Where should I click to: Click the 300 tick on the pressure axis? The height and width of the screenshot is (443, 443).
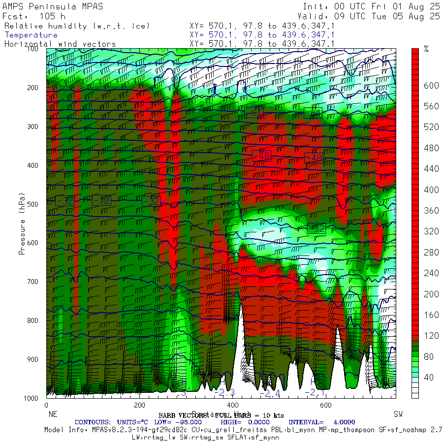click(33, 127)
